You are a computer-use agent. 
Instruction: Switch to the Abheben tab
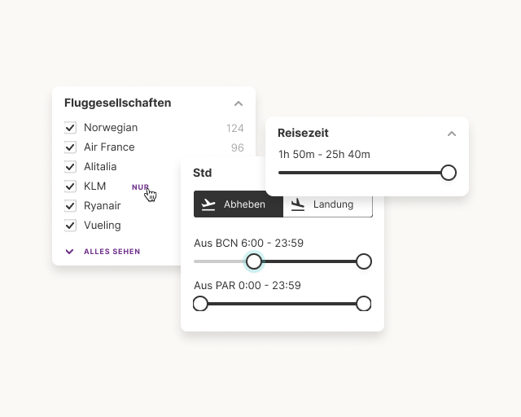[239, 204]
